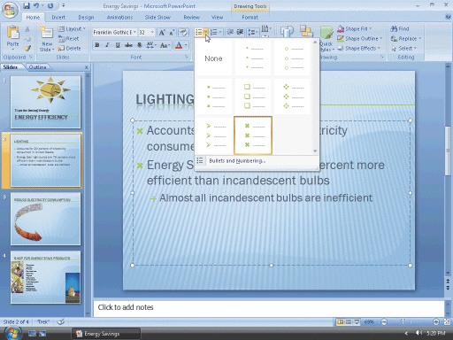Select slide 4 Energy Star Products thumbnail
Image resolution: width=453 pixels, height=340 pixels.
[x=46, y=277]
